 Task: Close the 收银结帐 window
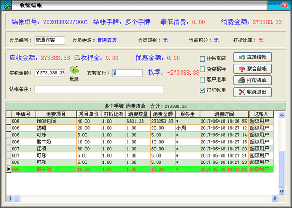(x=285, y=5)
